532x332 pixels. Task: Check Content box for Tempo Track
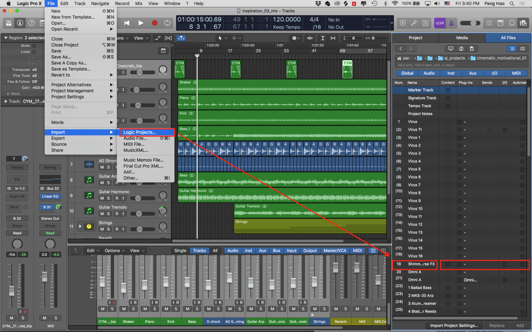tap(448, 106)
